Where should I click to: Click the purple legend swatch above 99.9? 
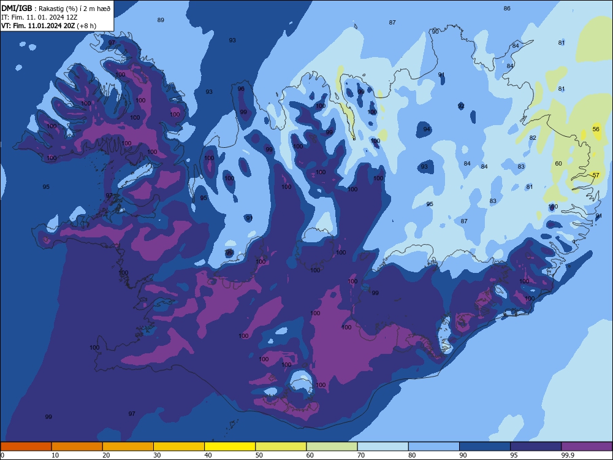pos(587,447)
